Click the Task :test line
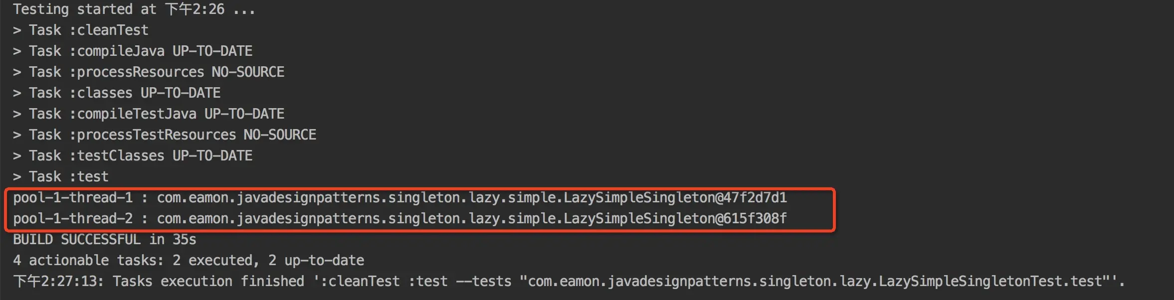This screenshot has width=1174, height=300. [x=60, y=176]
